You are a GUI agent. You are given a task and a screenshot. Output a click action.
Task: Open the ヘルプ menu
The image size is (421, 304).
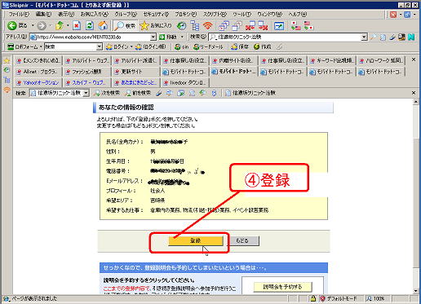pyautogui.click(x=298, y=14)
